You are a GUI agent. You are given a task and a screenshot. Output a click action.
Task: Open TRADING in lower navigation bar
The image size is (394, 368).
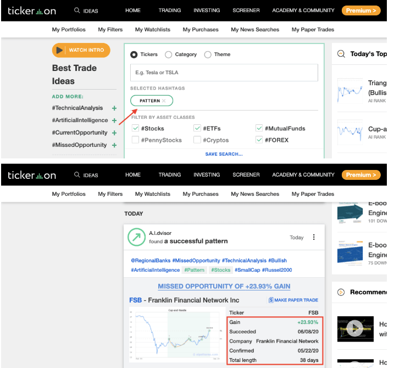[x=170, y=174]
